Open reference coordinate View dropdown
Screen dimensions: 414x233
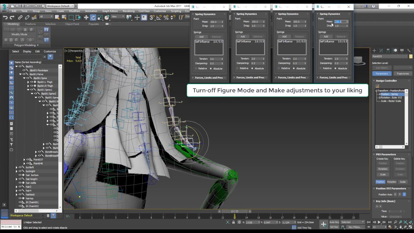[118, 17]
